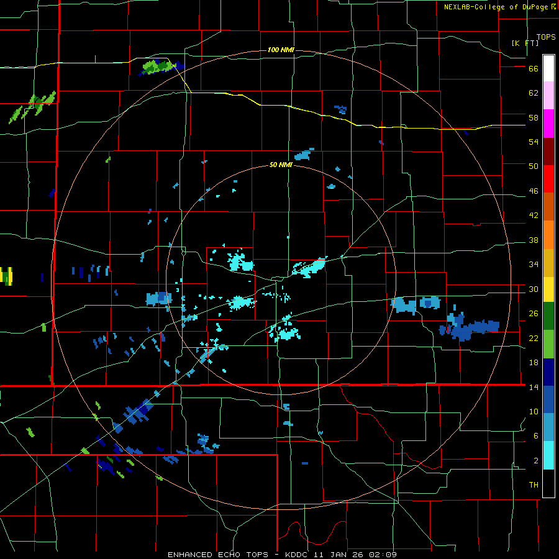The image size is (559, 559).
Task: Select the navy blue legend swatch
Action: [548, 372]
